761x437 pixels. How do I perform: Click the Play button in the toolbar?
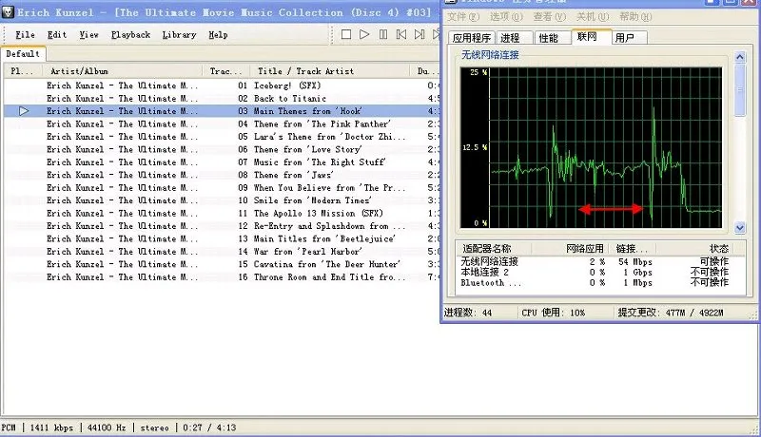point(364,34)
